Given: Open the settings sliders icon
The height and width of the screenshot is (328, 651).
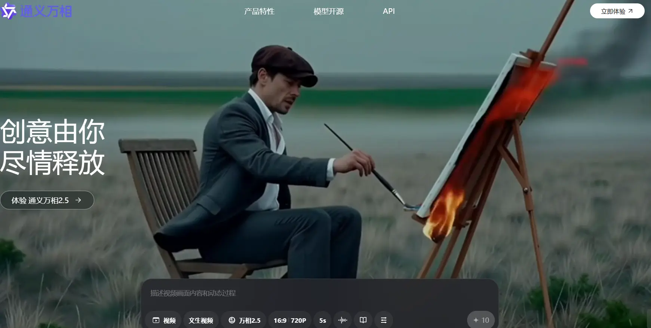Looking at the screenshot, I should click(384, 320).
